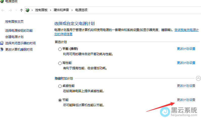Collapse the 隐藏附加计划 section
Screen dimensions: 201x118
coord(198,78)
